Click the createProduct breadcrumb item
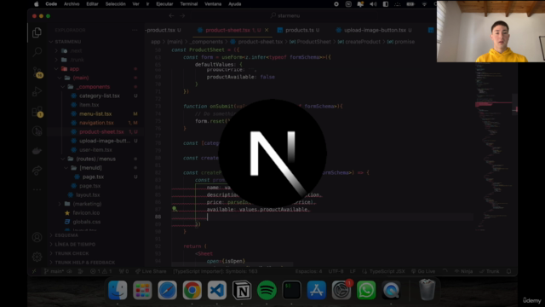 pos(359,42)
